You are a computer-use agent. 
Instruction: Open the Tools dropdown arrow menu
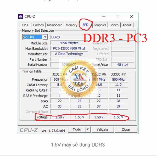pos(88,130)
